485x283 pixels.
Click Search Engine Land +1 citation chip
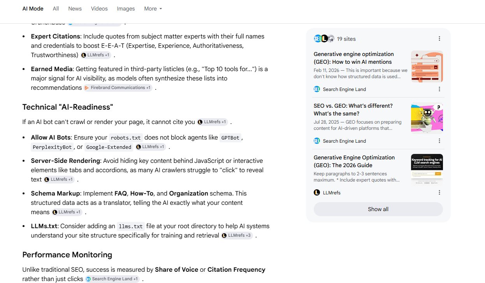point(112,279)
